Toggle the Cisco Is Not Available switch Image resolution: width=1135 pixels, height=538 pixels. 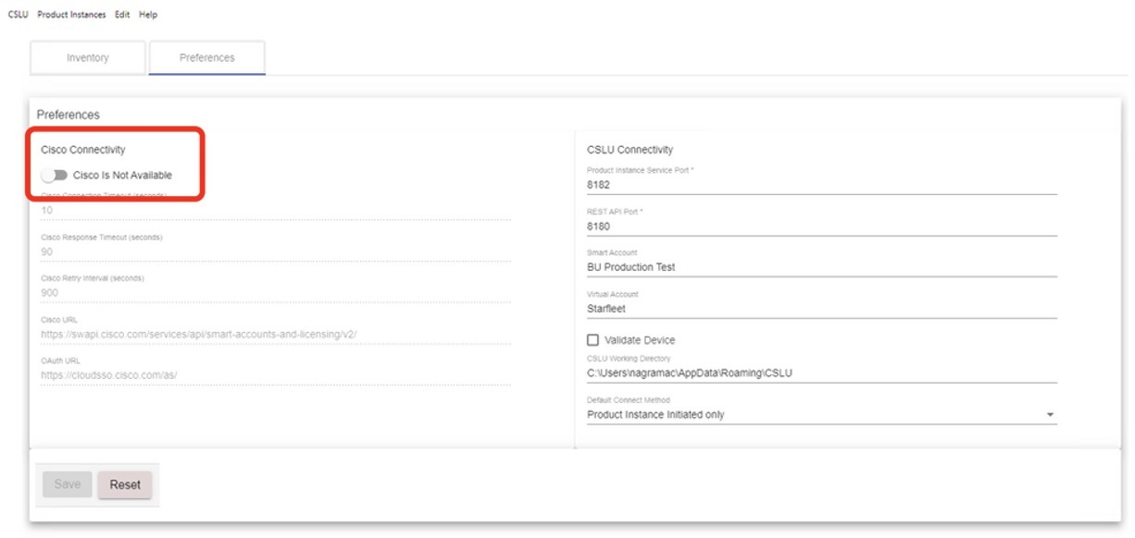click(x=56, y=175)
